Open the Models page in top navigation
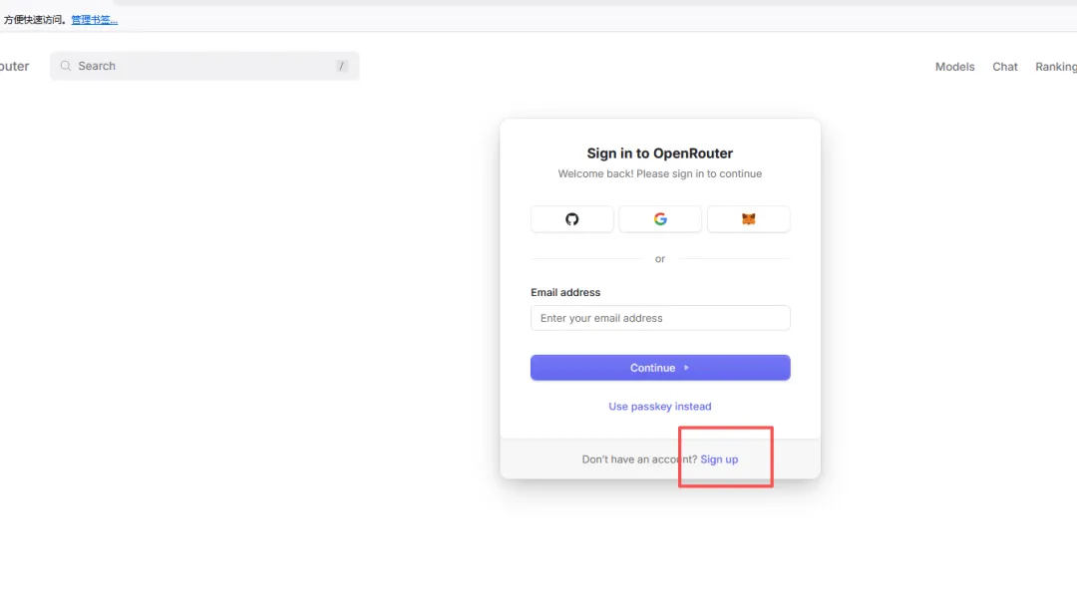1077x609 pixels. pyautogui.click(x=954, y=67)
